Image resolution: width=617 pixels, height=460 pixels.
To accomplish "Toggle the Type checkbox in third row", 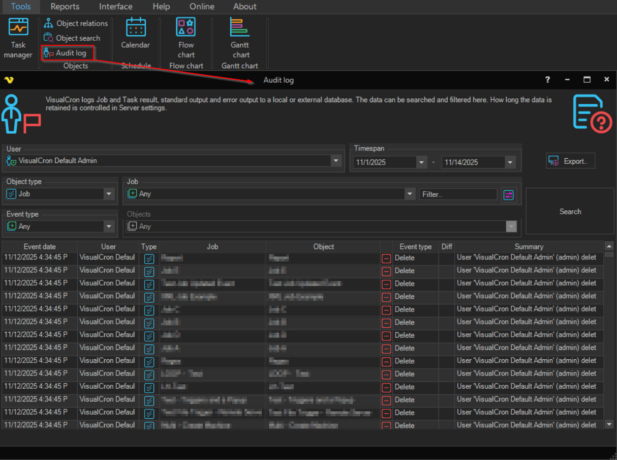I will point(149,284).
